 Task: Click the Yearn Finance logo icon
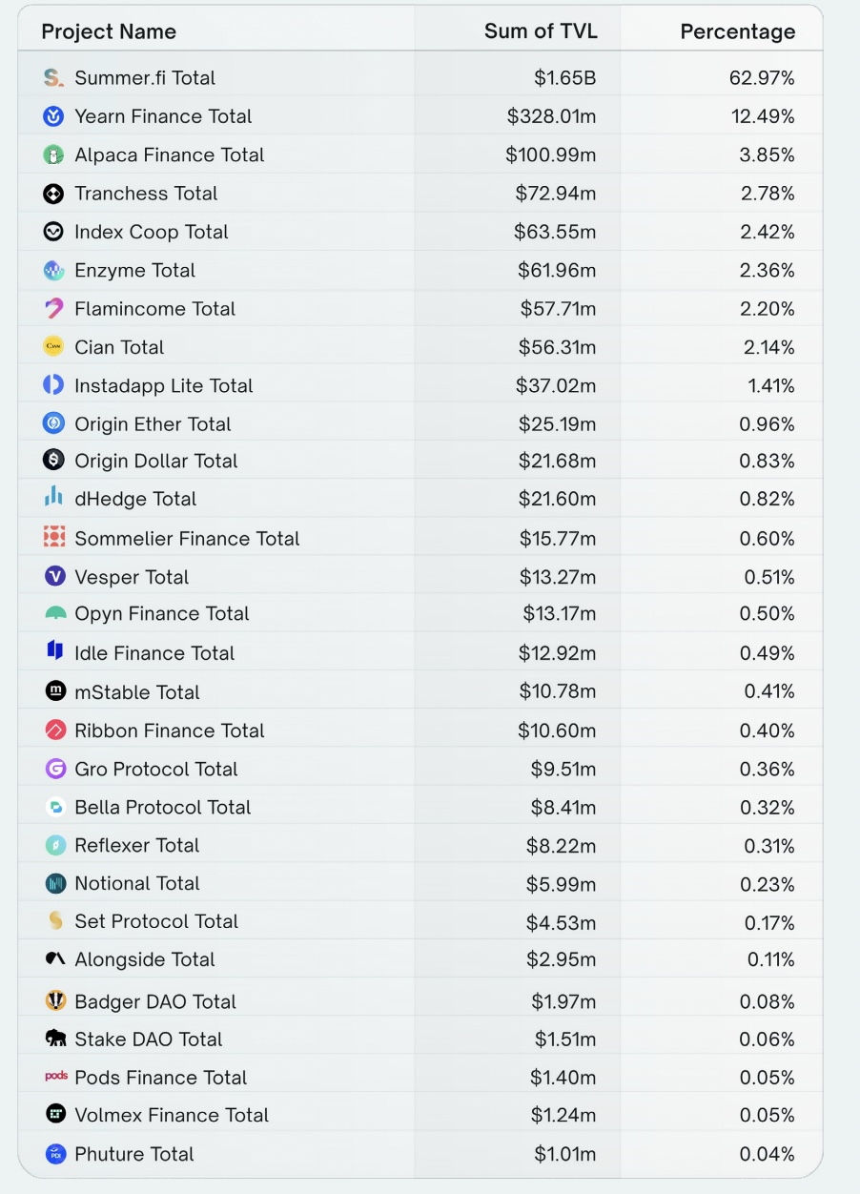coord(54,116)
